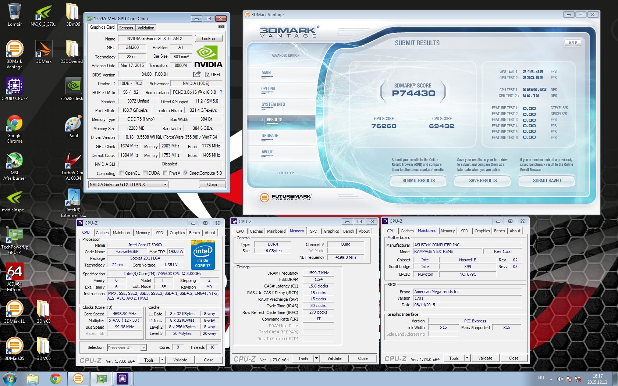Click the P74430 3DMark score
The width and height of the screenshot is (618, 386).
[x=413, y=93]
